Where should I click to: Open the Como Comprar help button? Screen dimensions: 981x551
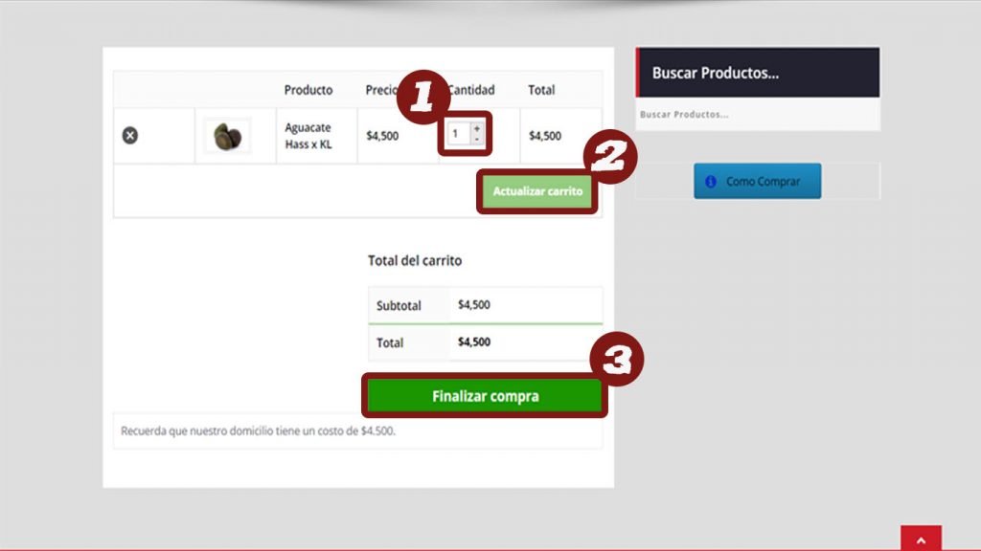click(x=757, y=181)
